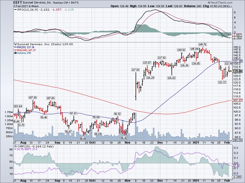Click the 145.84 price label
Image resolution: width=245 pixels, height=183 pixels.
click(194, 49)
